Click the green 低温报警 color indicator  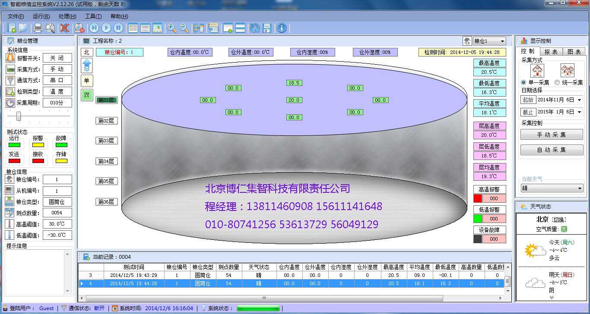click(x=478, y=219)
